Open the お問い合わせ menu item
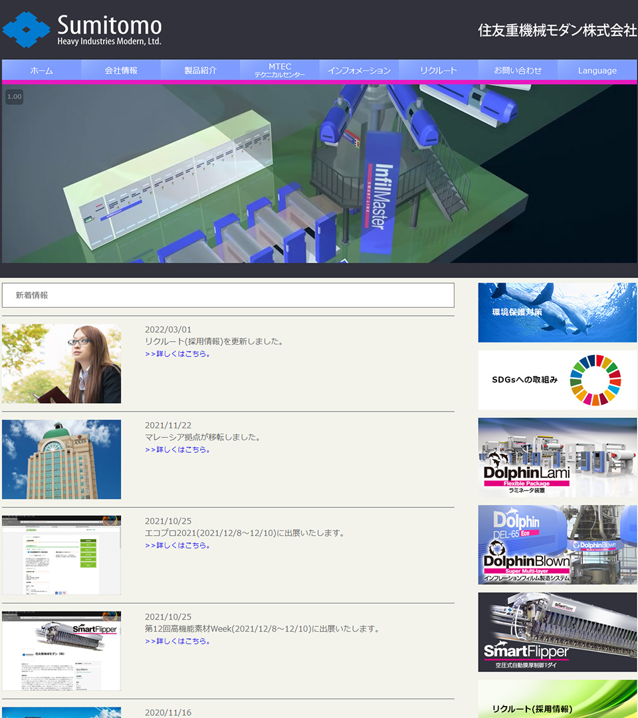The width and height of the screenshot is (638, 718). tap(518, 70)
